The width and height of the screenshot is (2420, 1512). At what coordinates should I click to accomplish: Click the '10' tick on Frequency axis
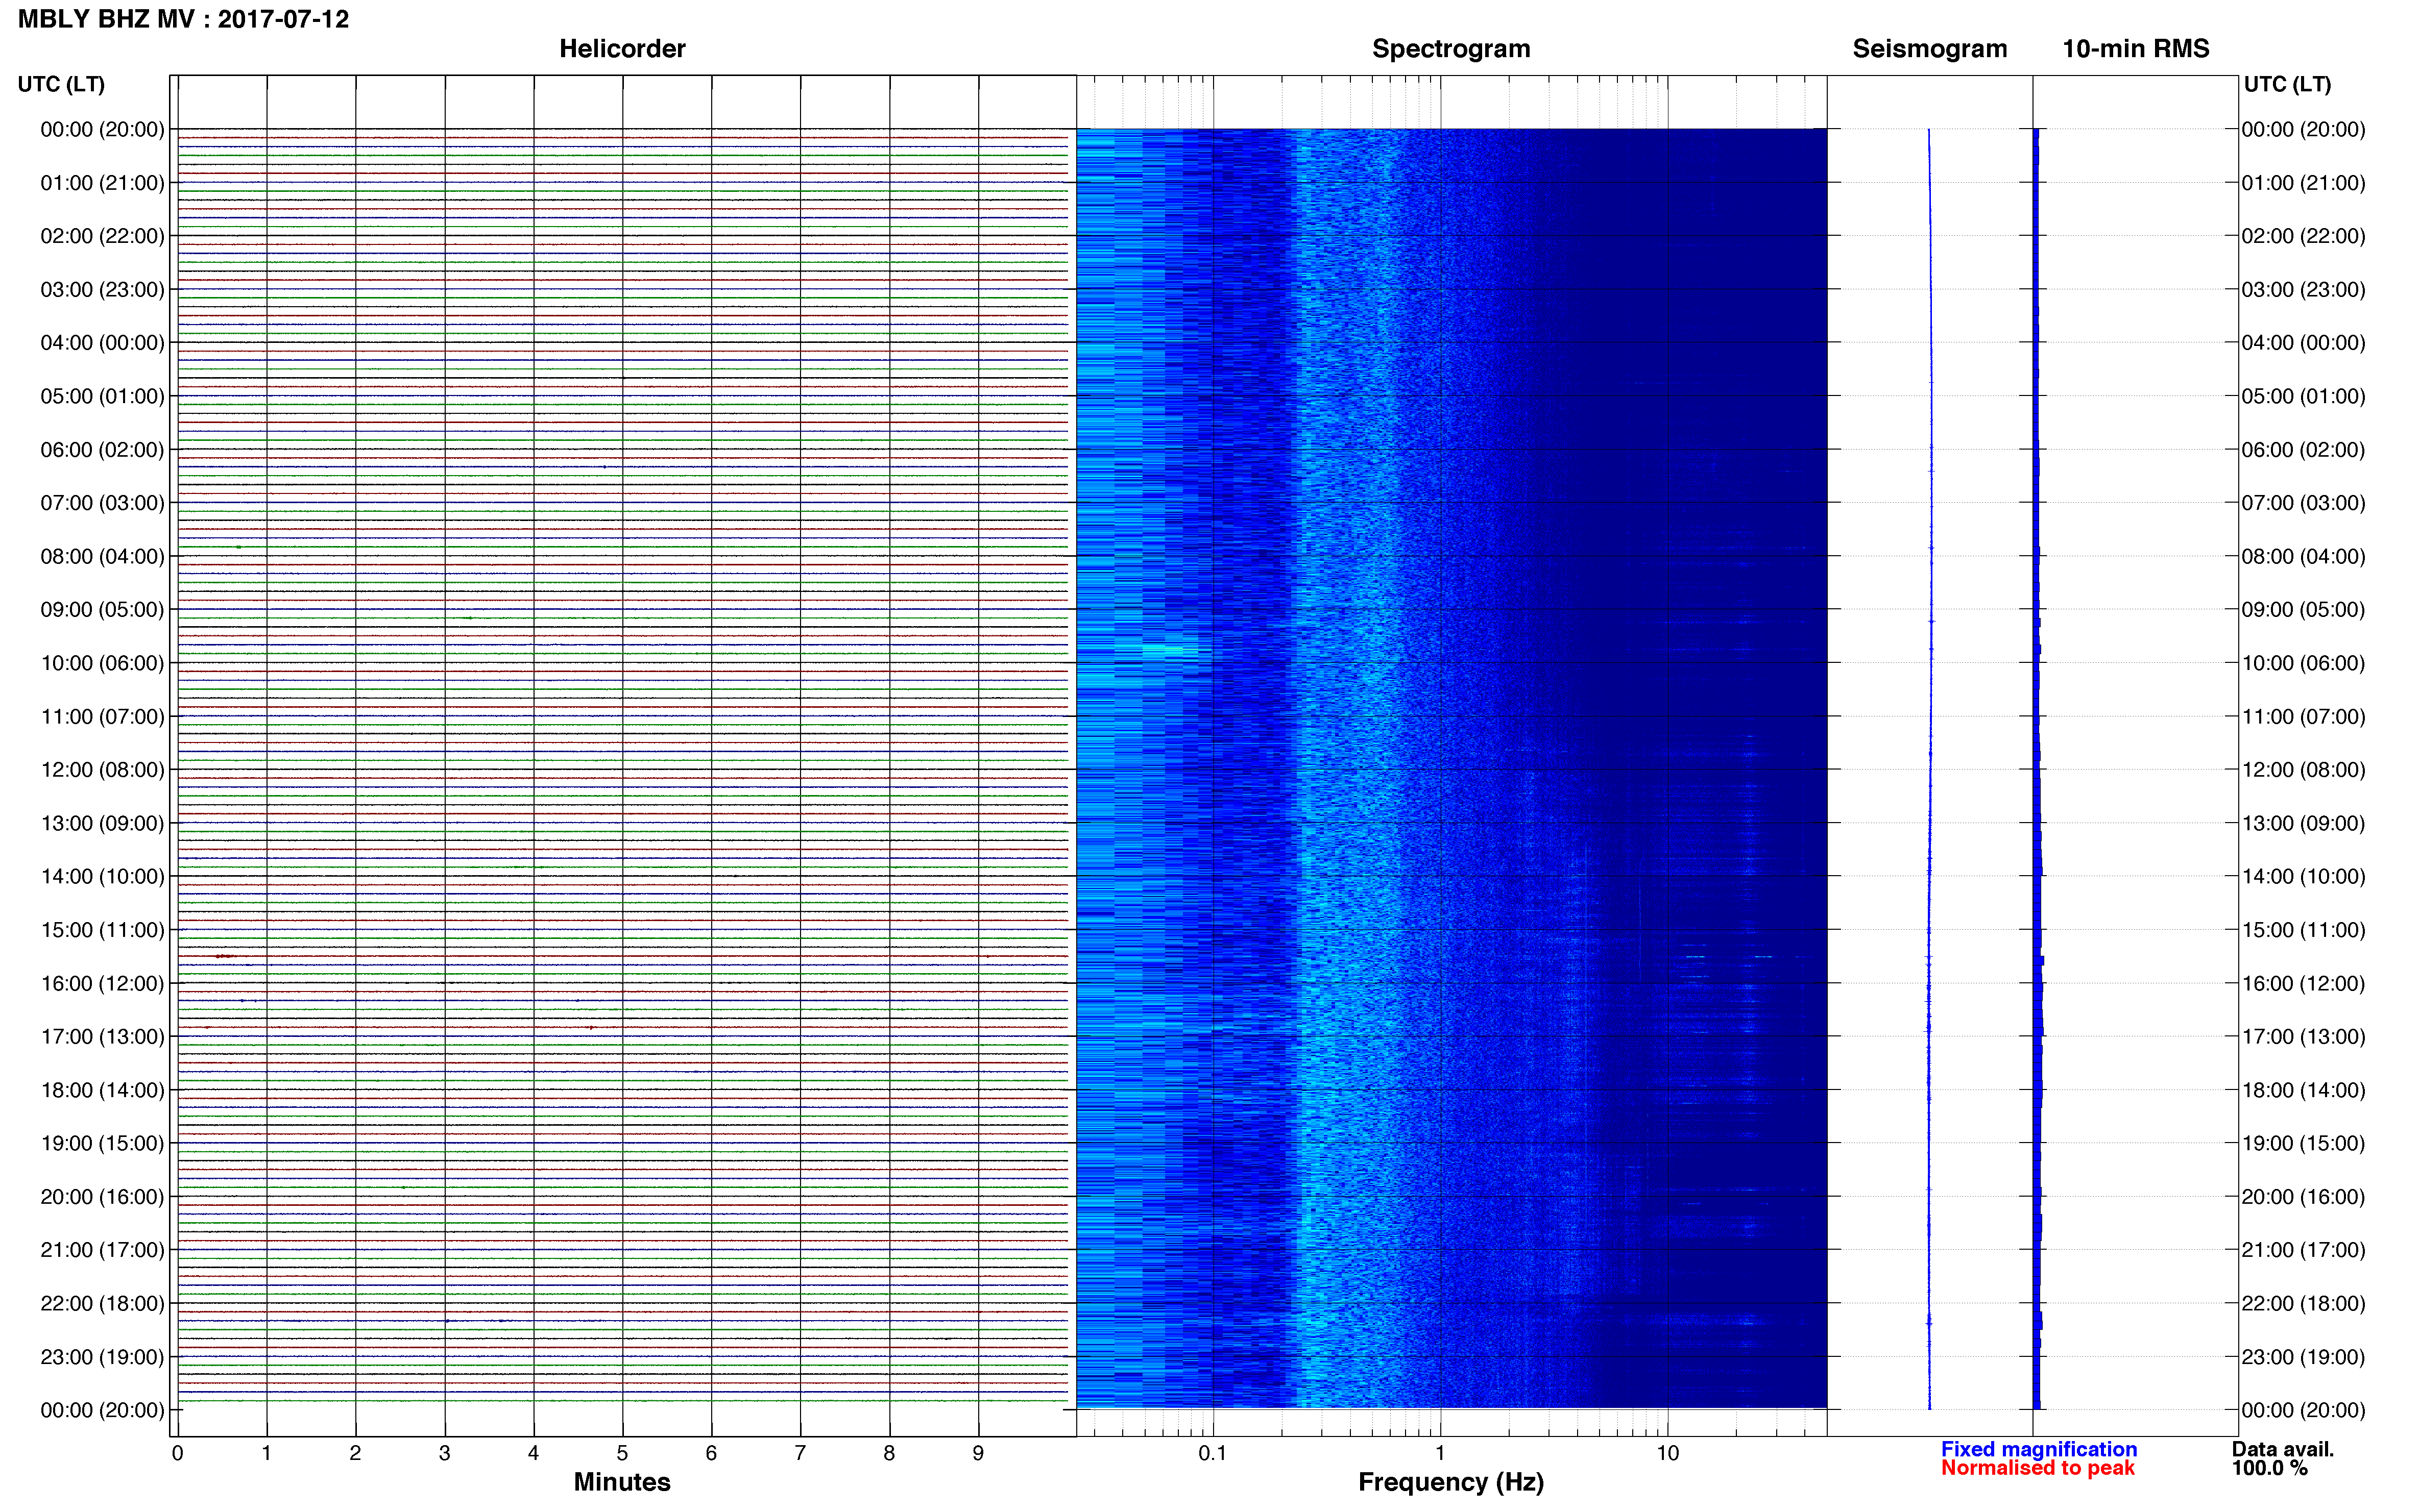(1667, 1453)
